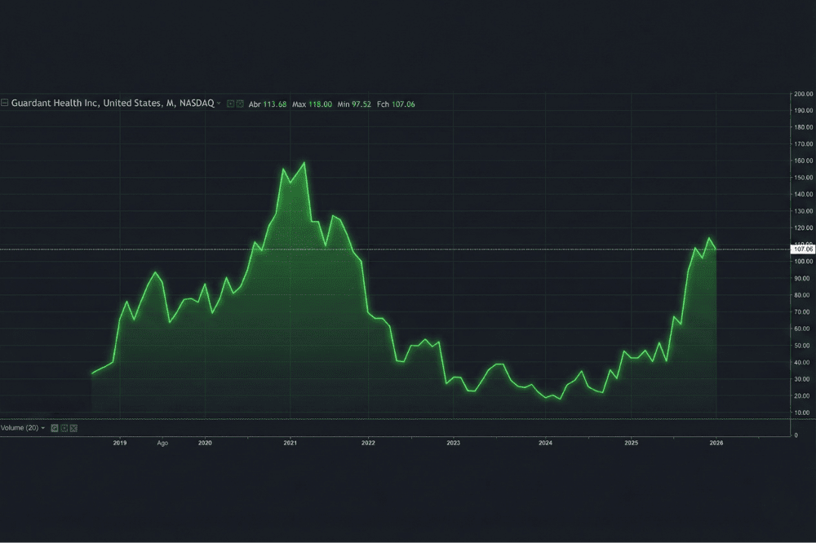Click the 2021 label on time axis
The height and width of the screenshot is (543, 816).
coord(290,443)
